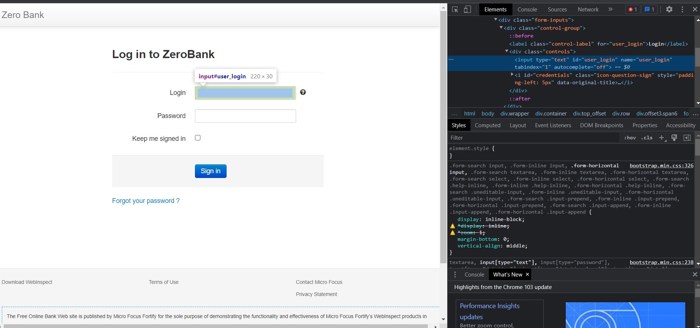Image resolution: width=700 pixels, height=328 pixels.
Task: Select the body breadcrumb item
Action: tap(488, 114)
